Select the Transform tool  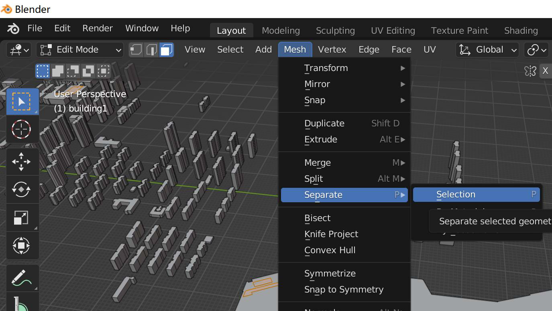click(x=21, y=246)
